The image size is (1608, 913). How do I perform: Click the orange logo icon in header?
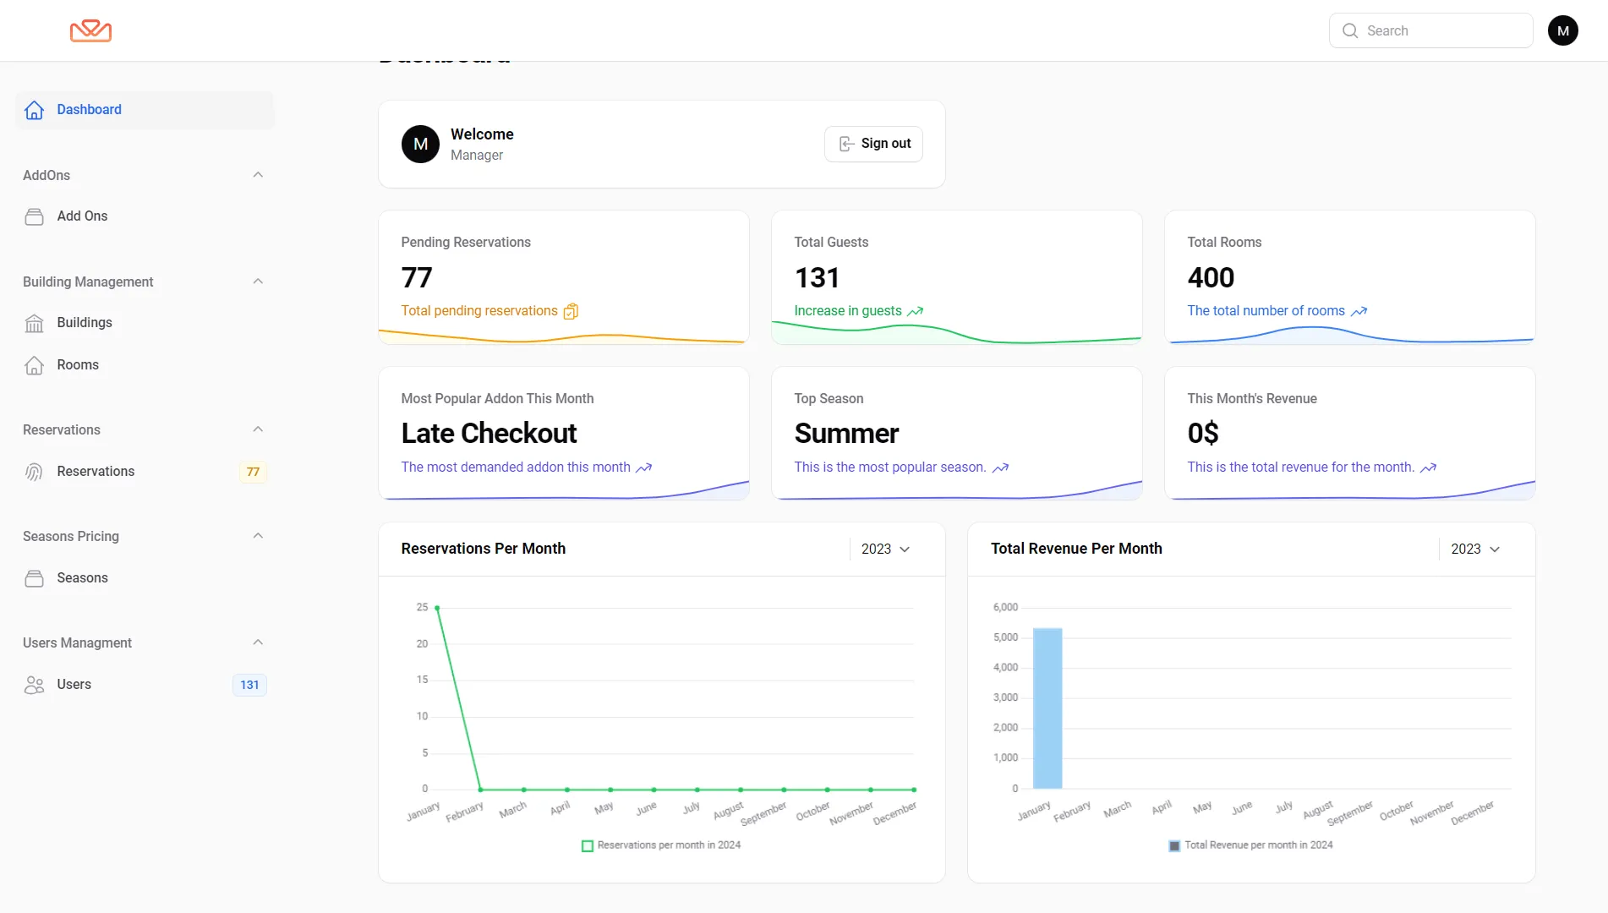point(90,30)
